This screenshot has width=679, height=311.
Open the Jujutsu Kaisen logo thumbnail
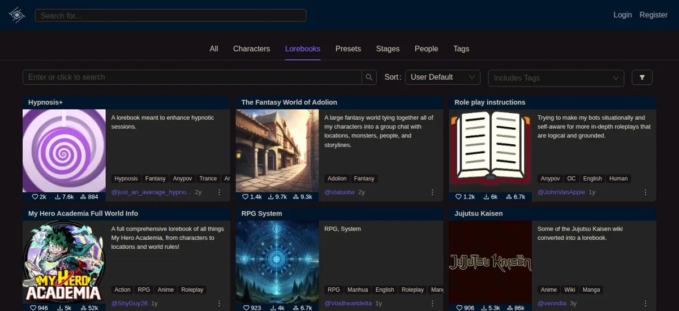click(491, 262)
